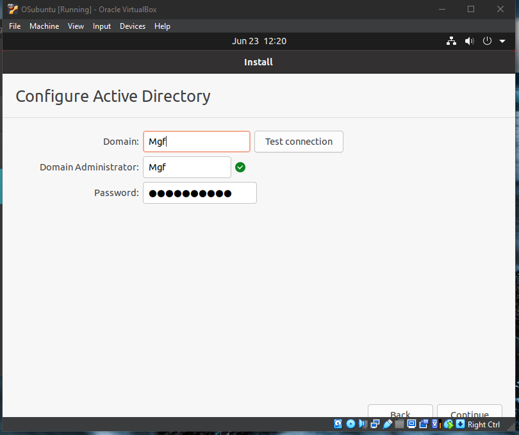This screenshot has height=435, width=519.
Task: Go back with the Back button
Action: pyautogui.click(x=400, y=413)
